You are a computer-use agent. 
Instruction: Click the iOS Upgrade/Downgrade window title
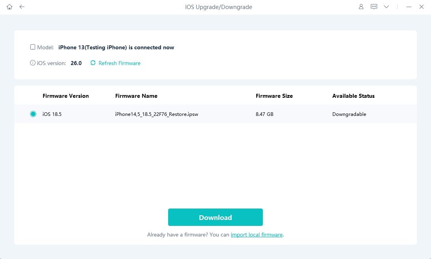[x=219, y=7]
